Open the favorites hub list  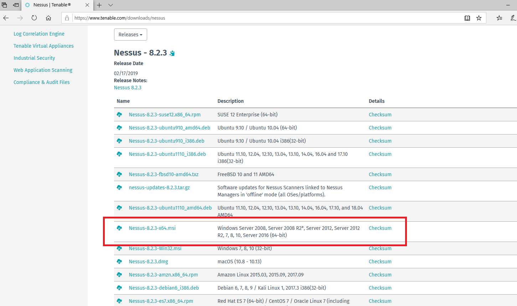[499, 18]
